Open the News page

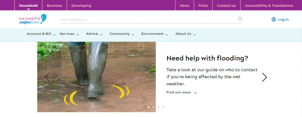click(x=185, y=6)
